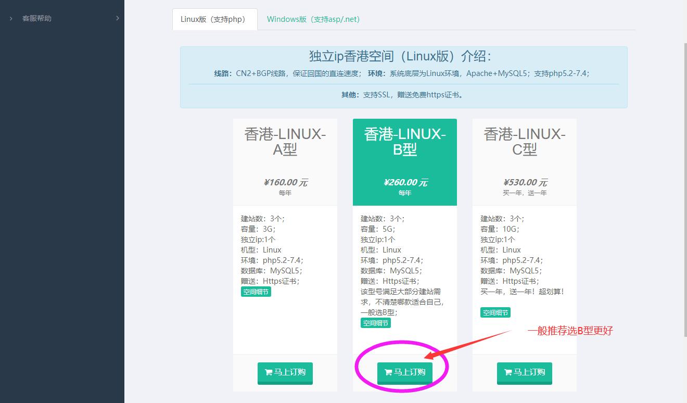Open 空间细节 for C型 plan

(495, 312)
